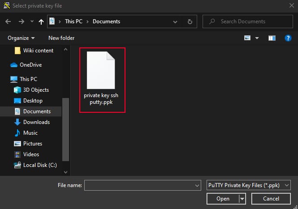Screen dimensions: 298x209
Task: Open Desktop in the sidebar
Action: click(x=28, y=101)
